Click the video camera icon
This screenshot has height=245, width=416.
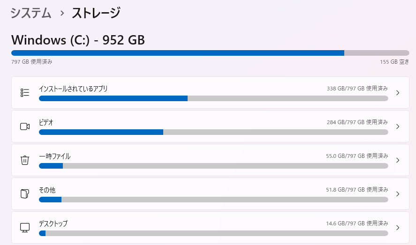(25, 126)
